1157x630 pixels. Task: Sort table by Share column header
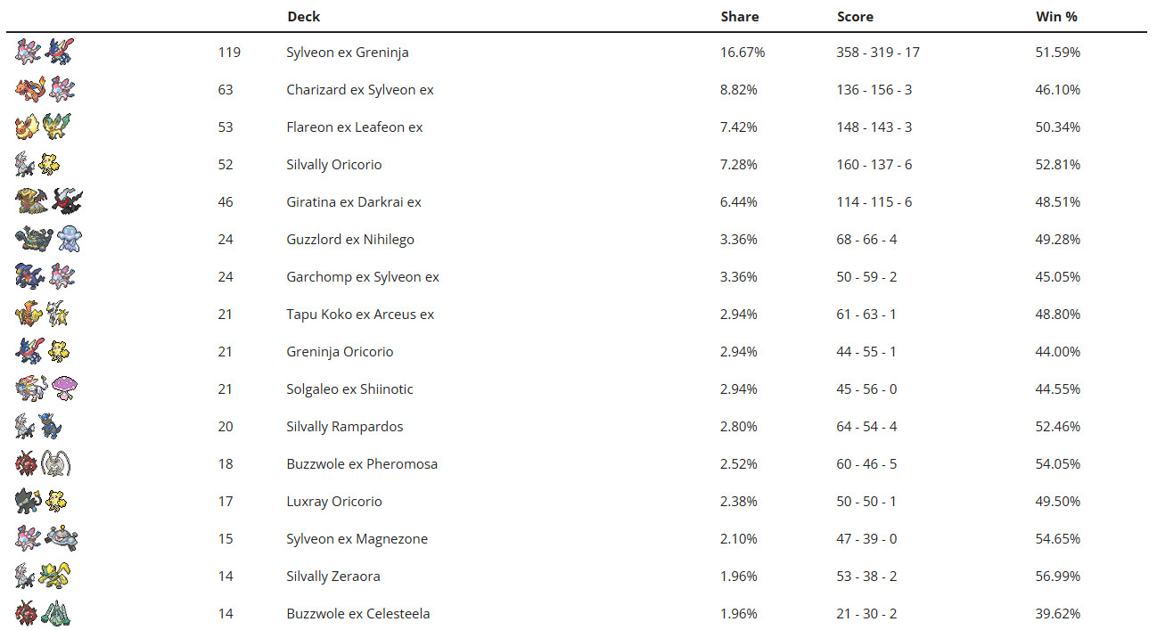point(740,16)
